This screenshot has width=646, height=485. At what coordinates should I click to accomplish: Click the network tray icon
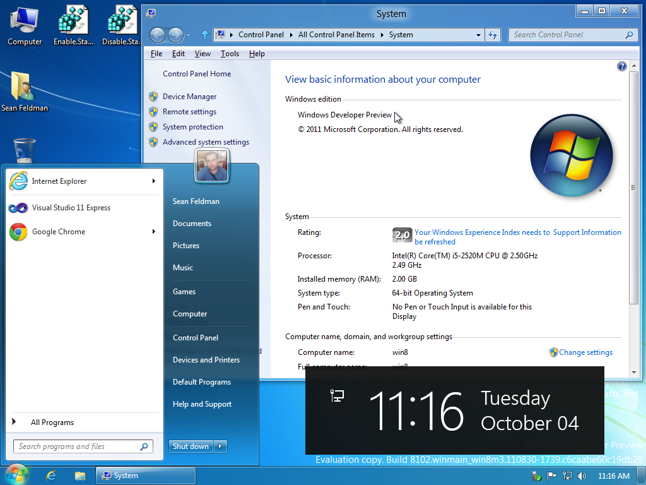(567, 476)
